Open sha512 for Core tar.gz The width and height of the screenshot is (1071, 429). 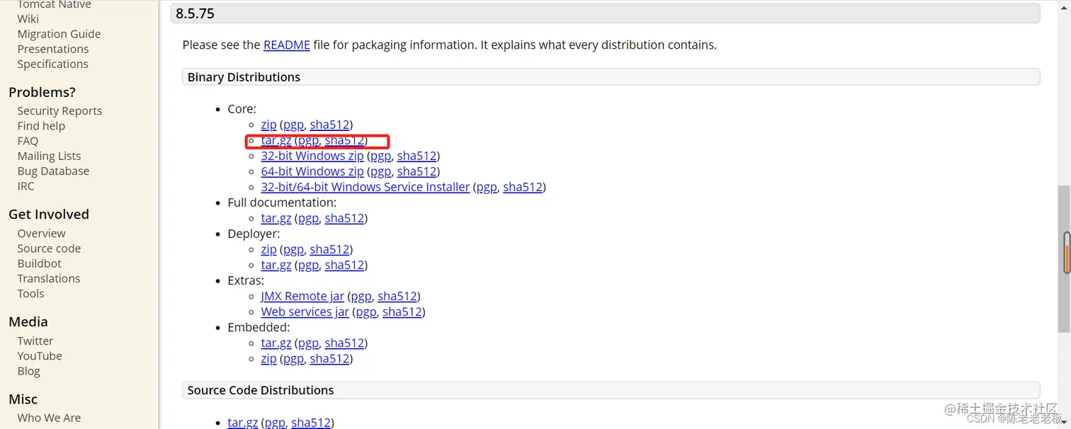click(344, 140)
